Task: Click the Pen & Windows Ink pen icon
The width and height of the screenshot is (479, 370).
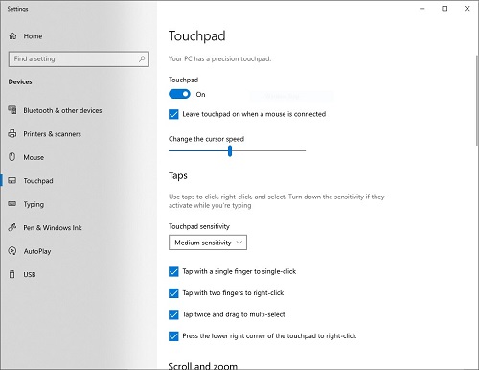Action: click(x=12, y=227)
